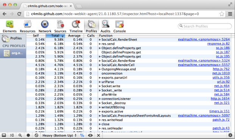Screen dimensions: 235x139
Task: Expand the SocialCalc.RenderSheet row
Action: [100, 40]
